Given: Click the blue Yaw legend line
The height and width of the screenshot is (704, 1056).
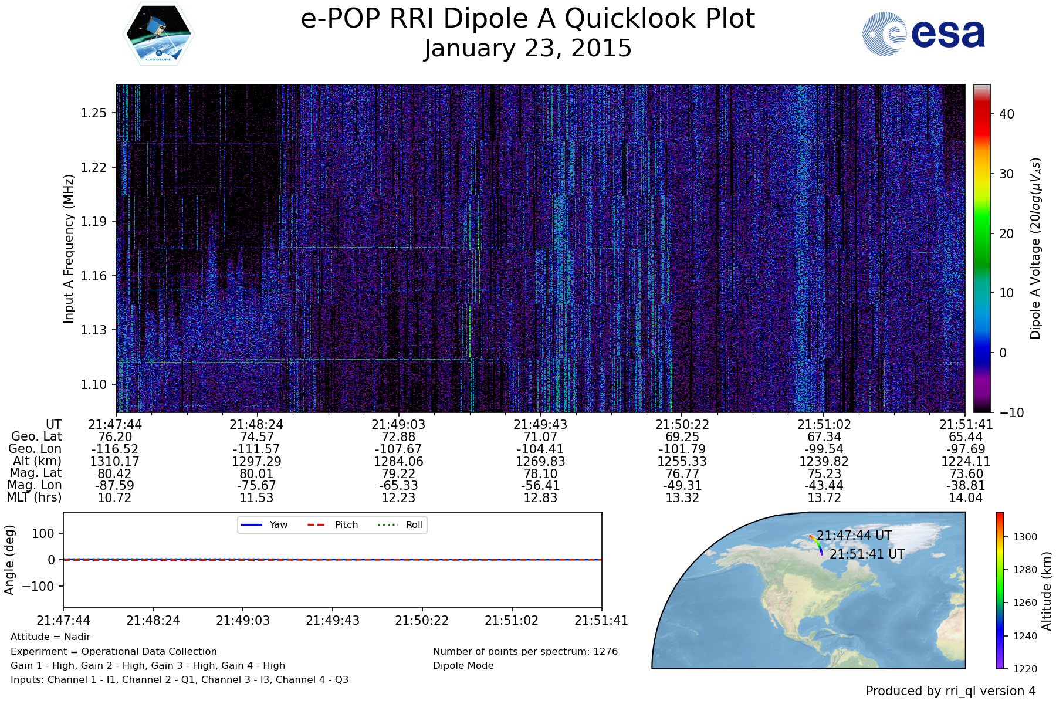Looking at the screenshot, I should tap(252, 524).
